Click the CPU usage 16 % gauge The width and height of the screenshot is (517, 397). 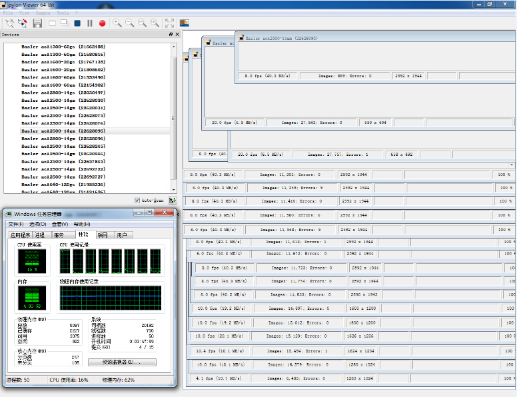pos(32,261)
